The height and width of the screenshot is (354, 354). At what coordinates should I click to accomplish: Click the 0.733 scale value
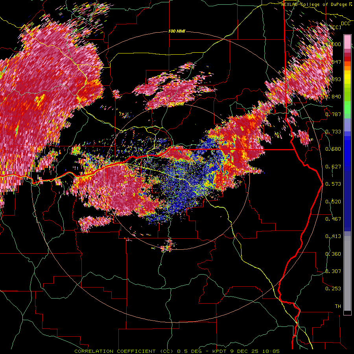click(333, 132)
